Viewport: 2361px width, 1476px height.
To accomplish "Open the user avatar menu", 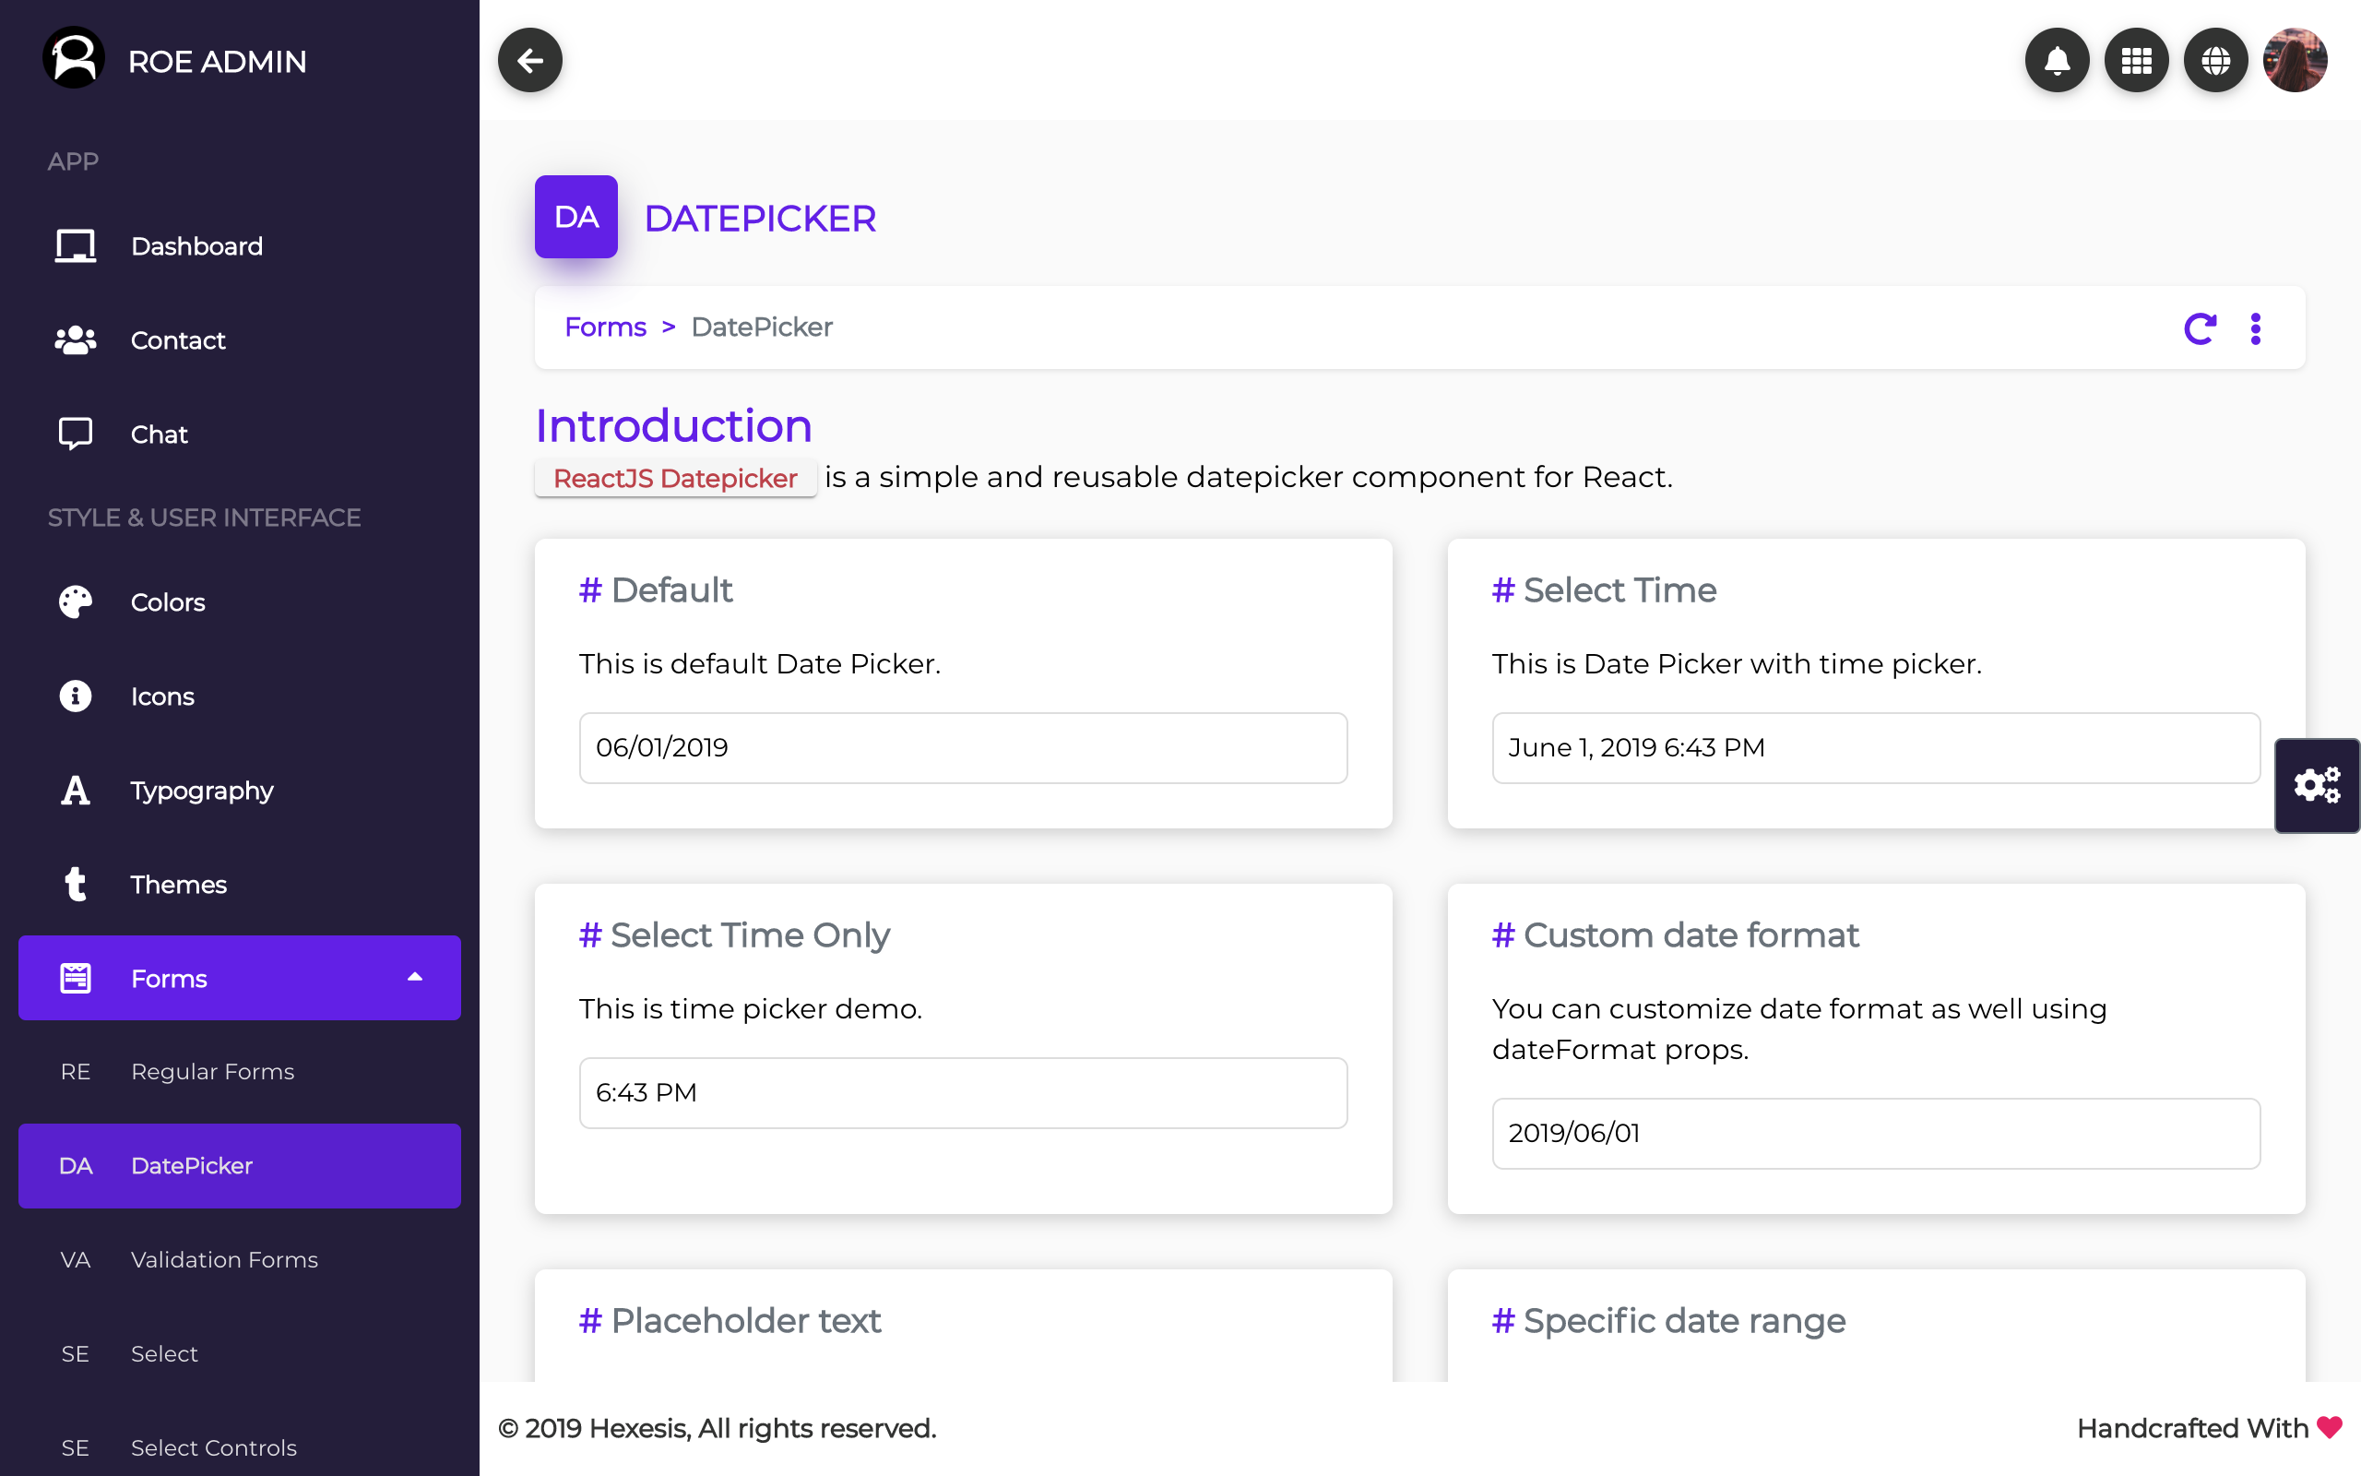I will tap(2295, 61).
